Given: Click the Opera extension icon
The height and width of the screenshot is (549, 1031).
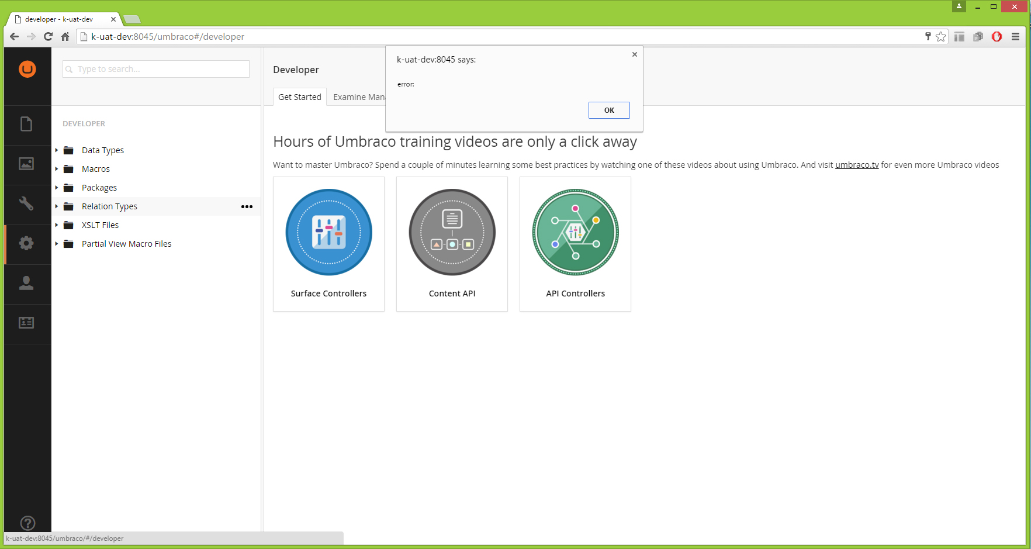Looking at the screenshot, I should pyautogui.click(x=997, y=36).
